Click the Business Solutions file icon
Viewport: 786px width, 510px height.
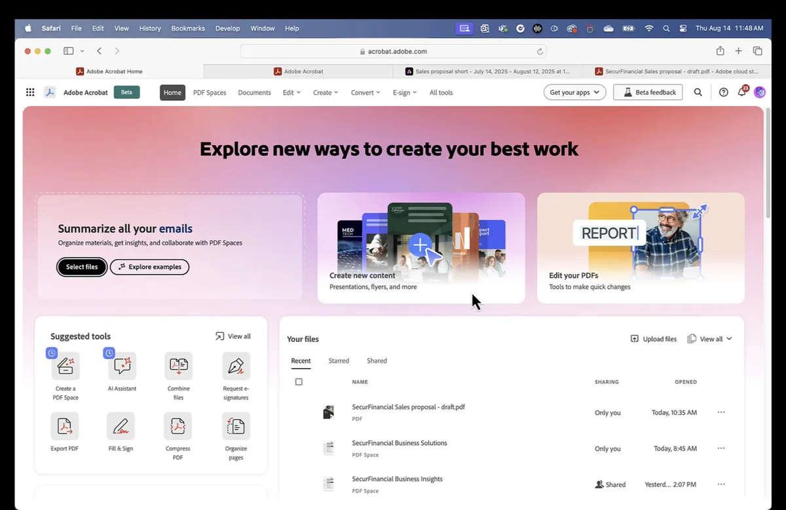click(328, 448)
